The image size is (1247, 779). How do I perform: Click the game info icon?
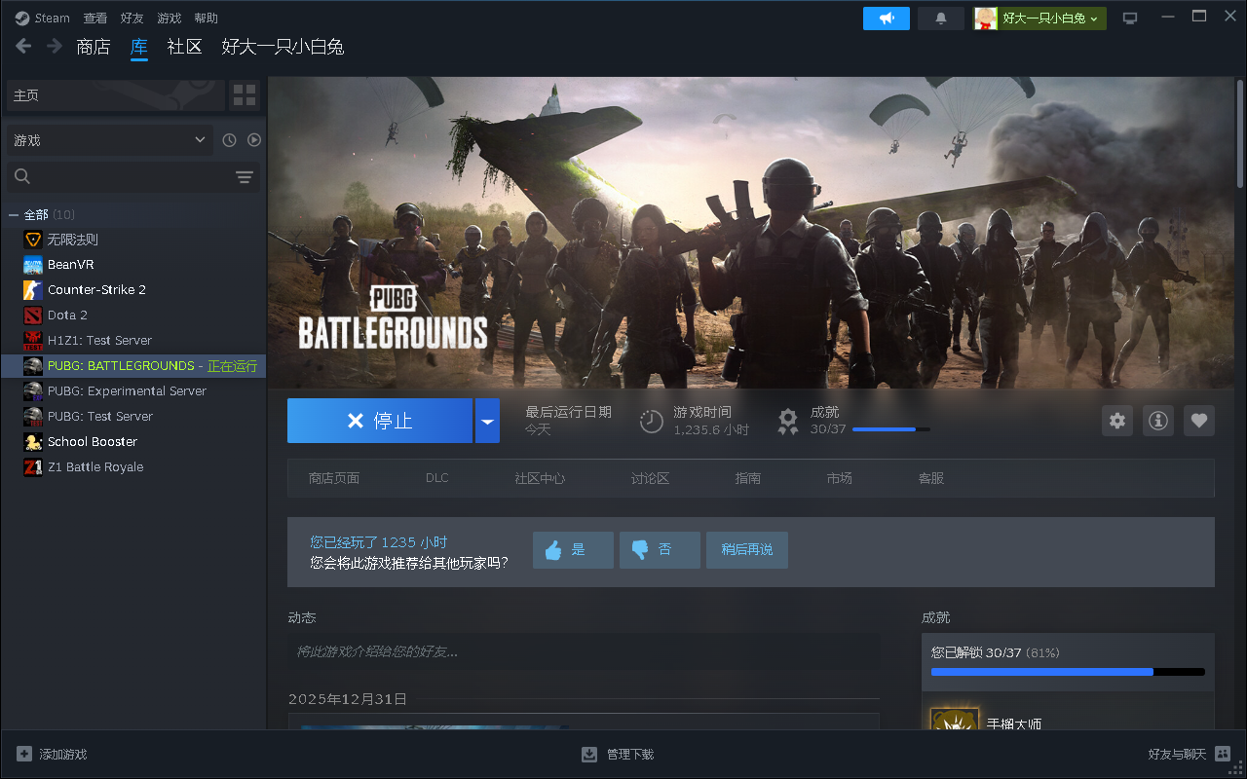pyautogui.click(x=1157, y=421)
